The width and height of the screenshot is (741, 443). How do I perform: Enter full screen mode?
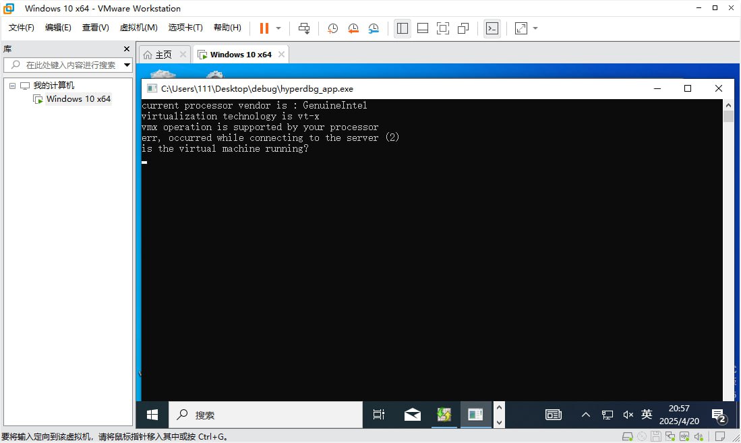tap(443, 28)
